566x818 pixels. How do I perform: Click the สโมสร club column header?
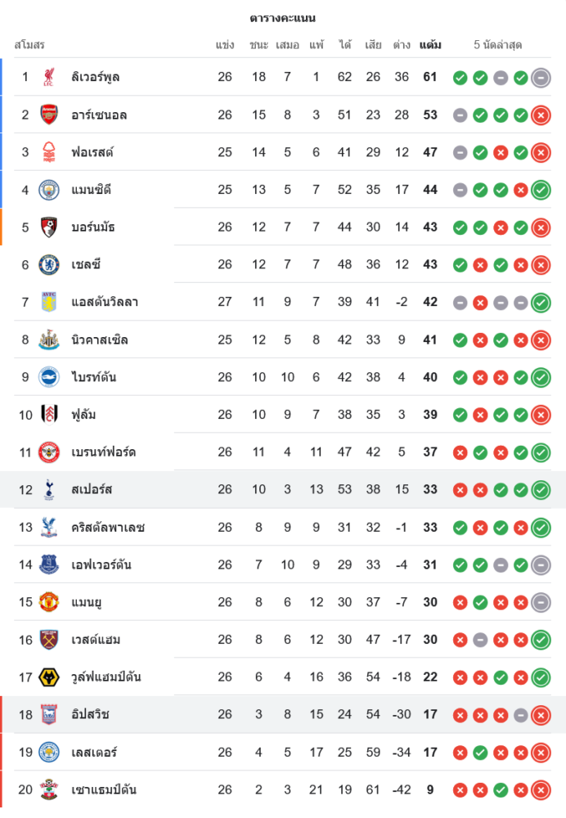click(x=29, y=45)
